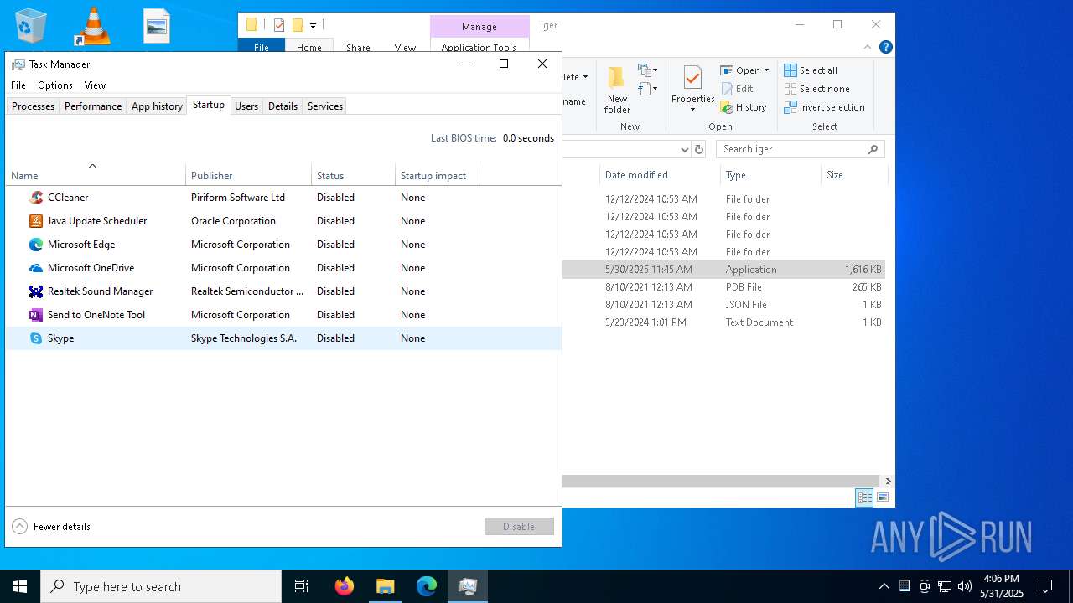Open the Explorer address bar dropdown

(684, 149)
